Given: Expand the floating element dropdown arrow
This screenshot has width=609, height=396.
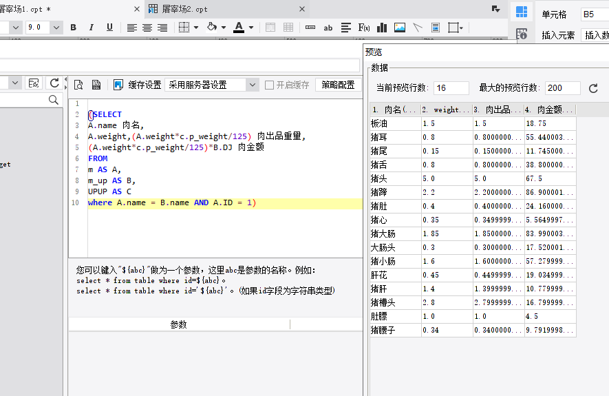Looking at the screenshot, I should (461, 28).
